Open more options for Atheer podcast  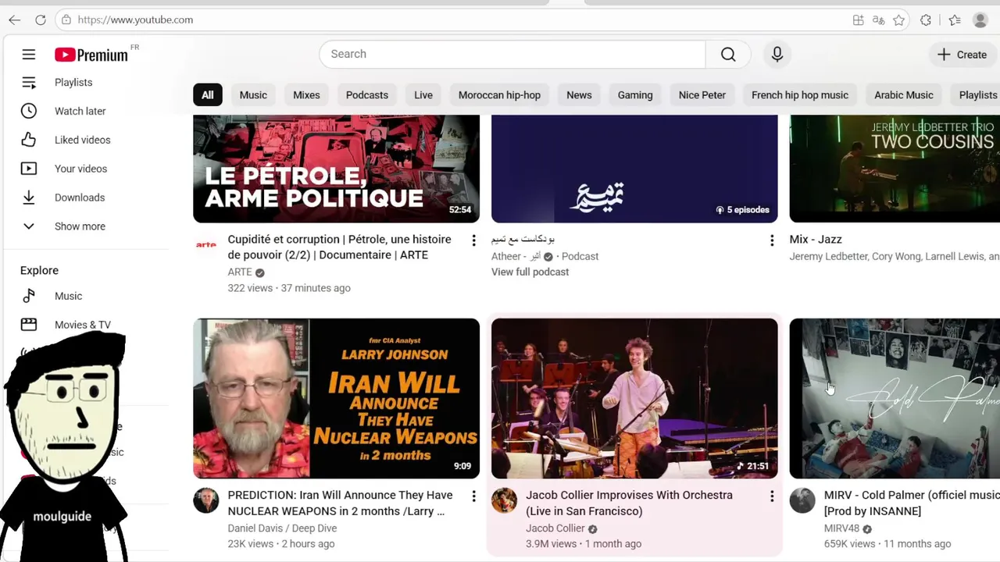tap(772, 240)
